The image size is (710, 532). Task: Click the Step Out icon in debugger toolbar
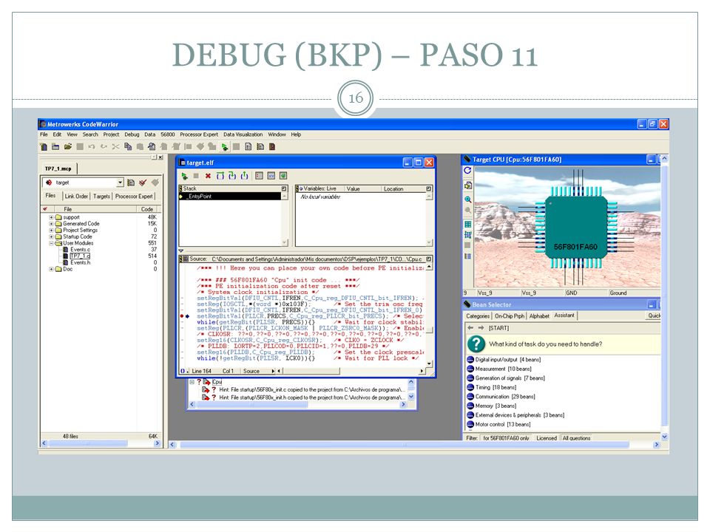point(245,176)
